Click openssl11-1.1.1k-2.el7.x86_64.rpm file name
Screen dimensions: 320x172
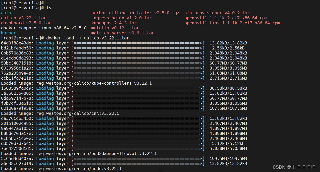226,18
